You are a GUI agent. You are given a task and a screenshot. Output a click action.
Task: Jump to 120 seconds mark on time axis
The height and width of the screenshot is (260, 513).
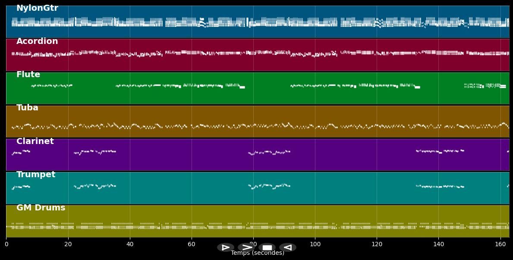click(377, 244)
